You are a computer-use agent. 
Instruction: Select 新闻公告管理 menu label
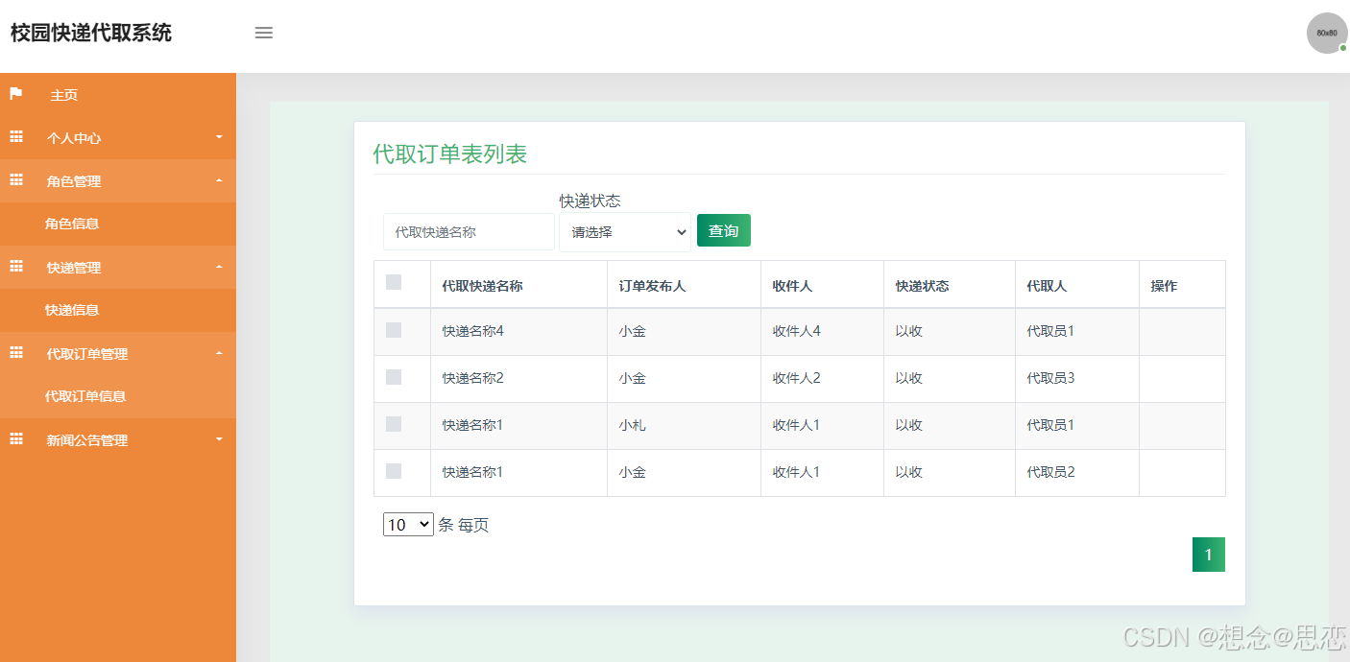point(87,440)
